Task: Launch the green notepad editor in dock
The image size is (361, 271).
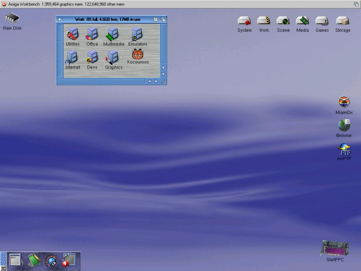Action: click(x=34, y=260)
